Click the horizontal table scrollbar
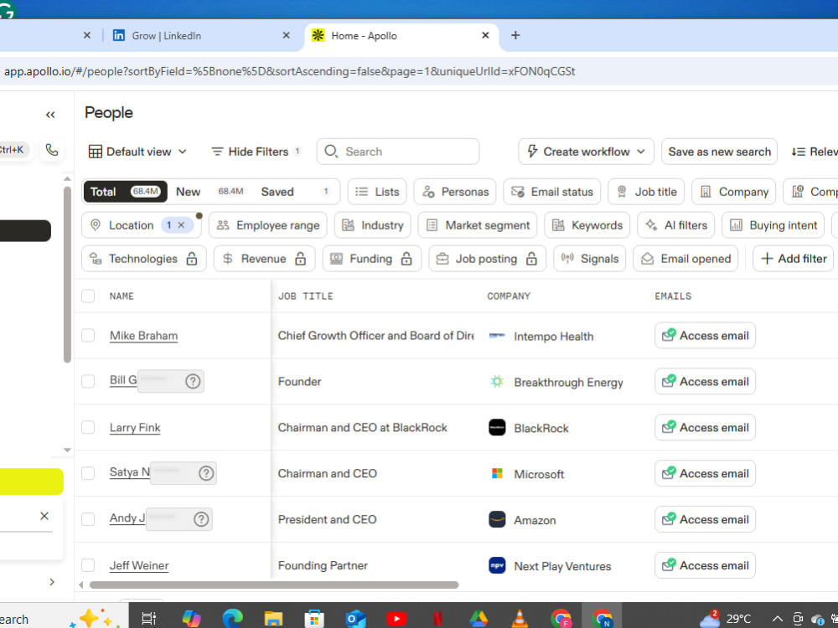 pyautogui.click(x=274, y=584)
